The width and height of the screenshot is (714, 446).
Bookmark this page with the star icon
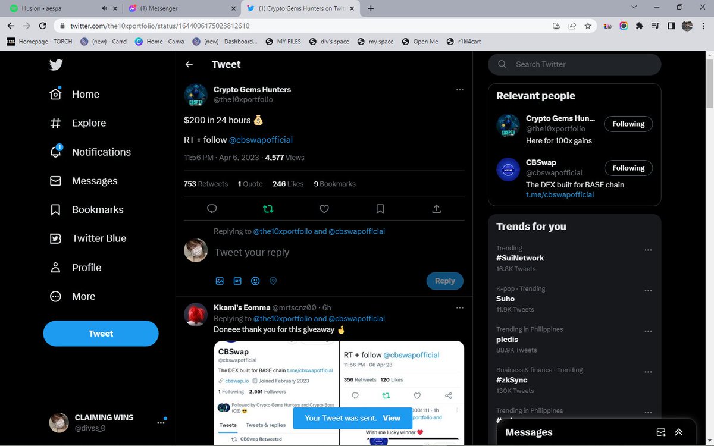click(588, 26)
